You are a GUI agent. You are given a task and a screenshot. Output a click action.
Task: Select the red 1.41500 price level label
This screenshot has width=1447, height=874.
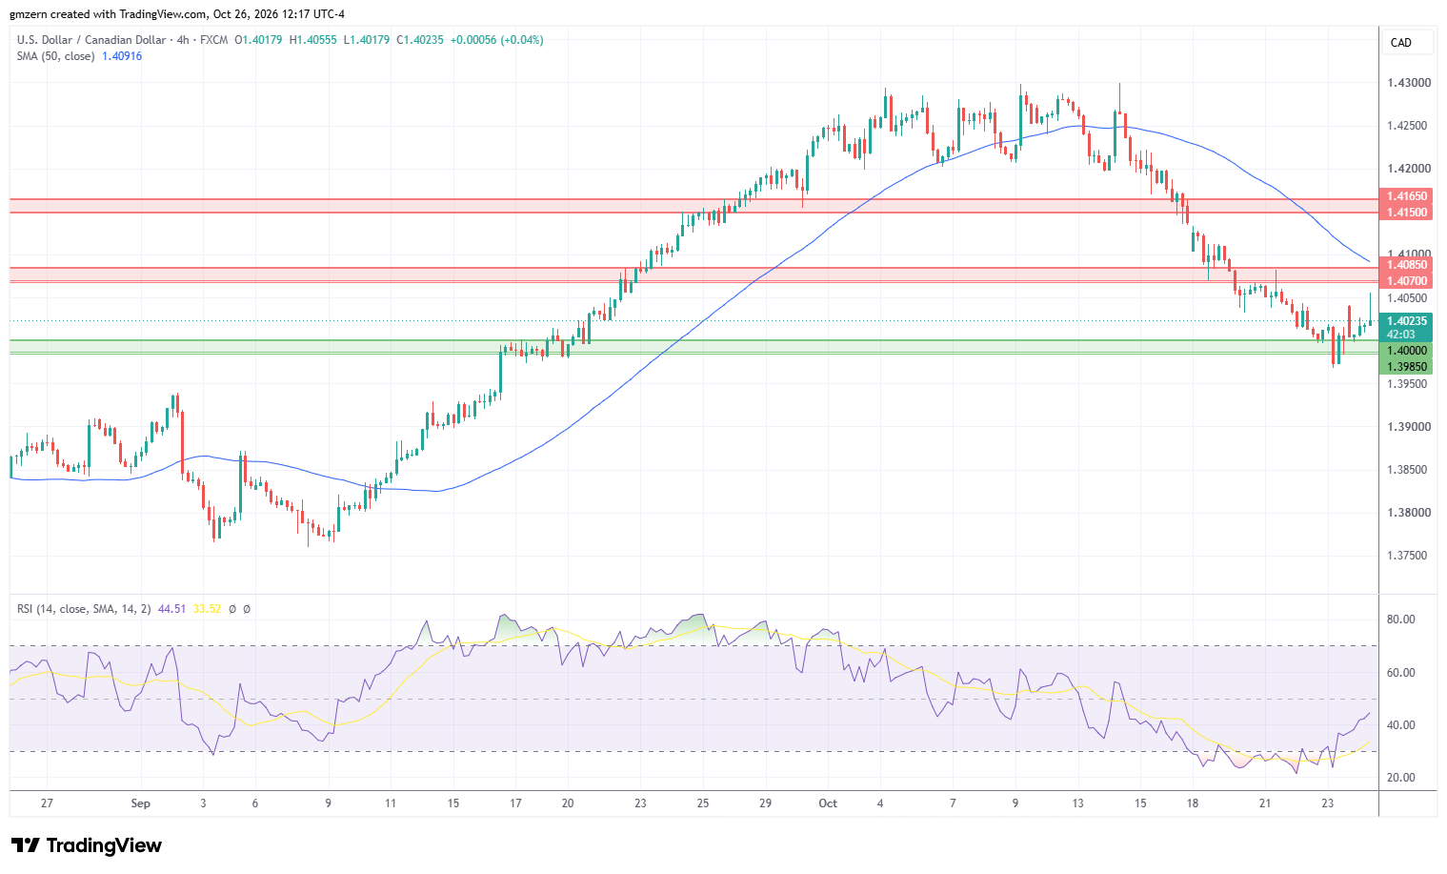click(x=1407, y=212)
